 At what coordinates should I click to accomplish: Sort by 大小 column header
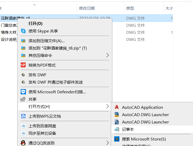pos(169,8)
